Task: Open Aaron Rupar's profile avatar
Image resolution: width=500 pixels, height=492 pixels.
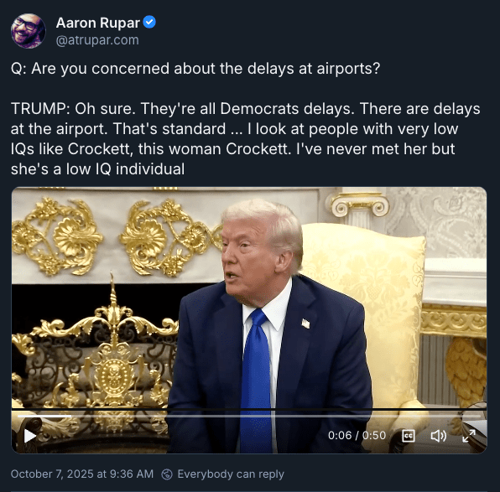Action: tap(28, 31)
